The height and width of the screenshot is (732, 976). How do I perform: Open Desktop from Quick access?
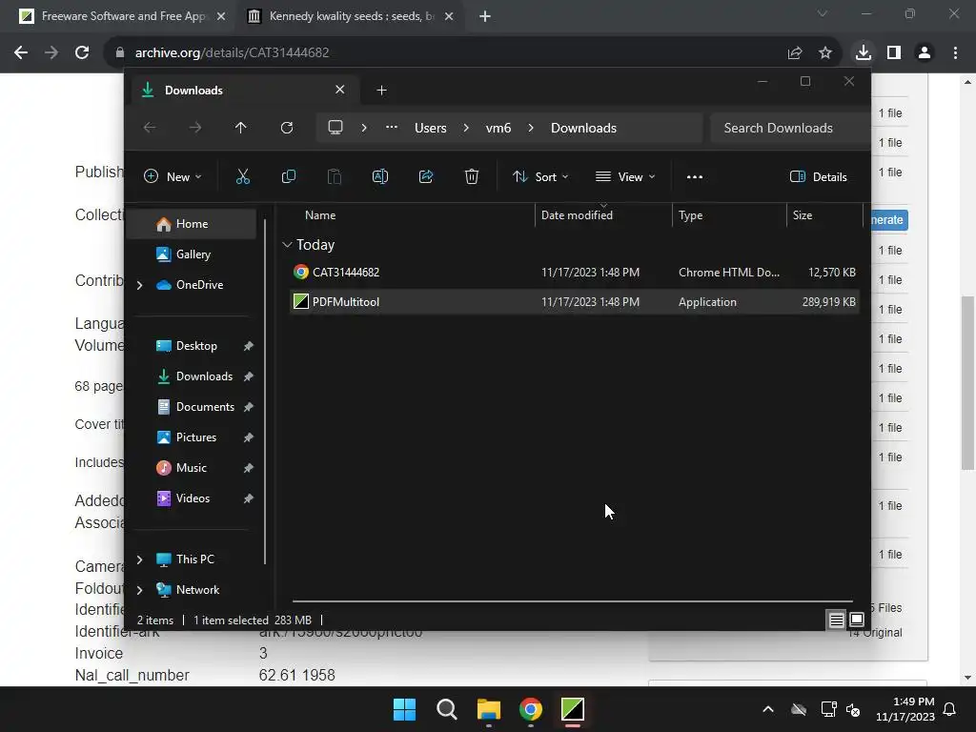point(196,346)
